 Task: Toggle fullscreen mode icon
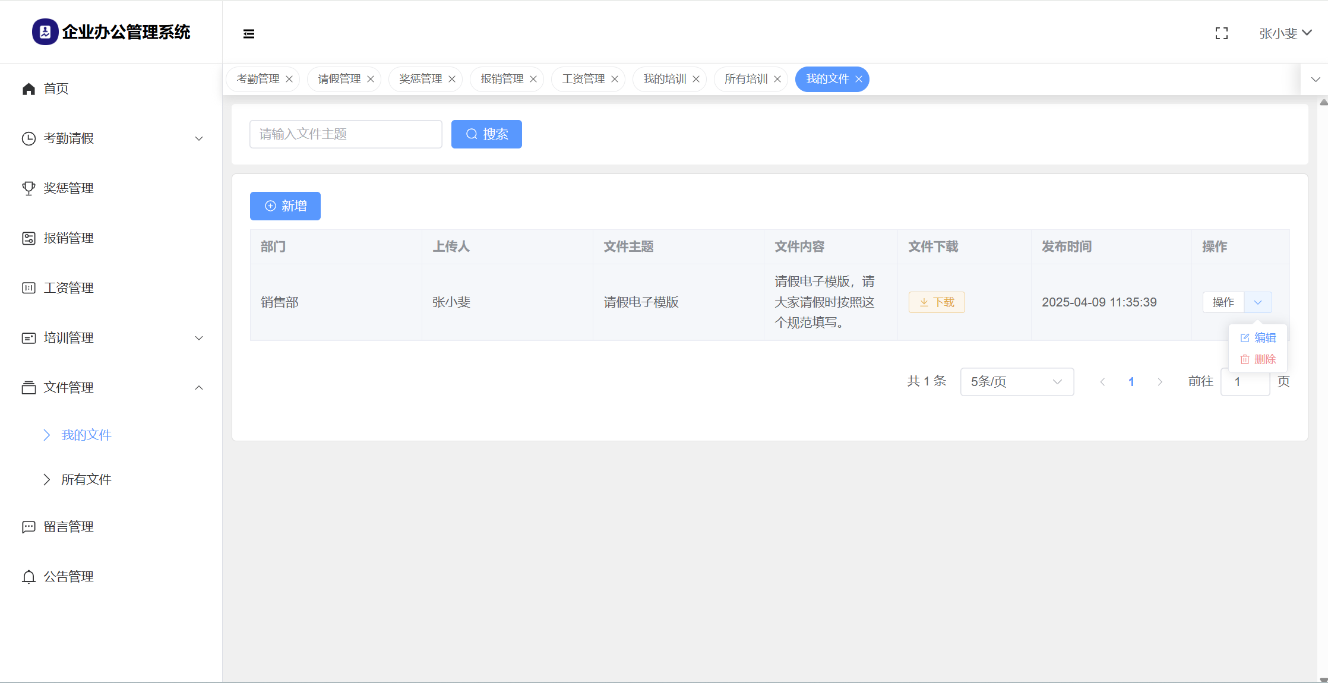(x=1221, y=33)
